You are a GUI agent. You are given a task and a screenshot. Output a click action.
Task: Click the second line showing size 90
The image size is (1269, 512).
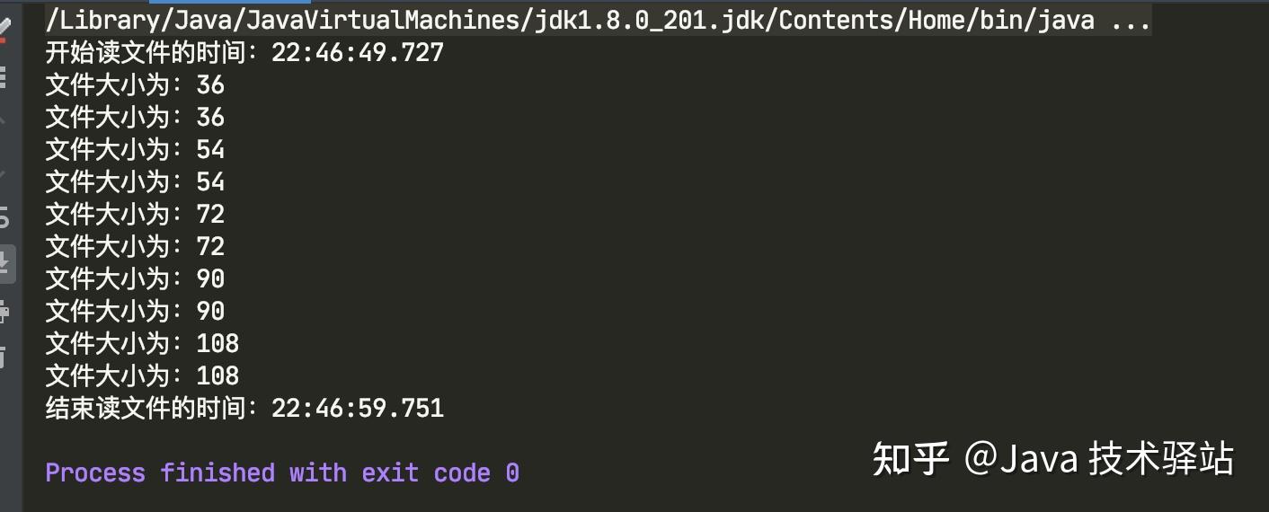(x=135, y=312)
